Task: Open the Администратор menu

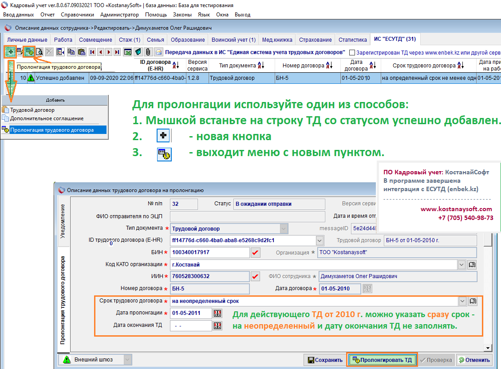Action: [x=119, y=15]
